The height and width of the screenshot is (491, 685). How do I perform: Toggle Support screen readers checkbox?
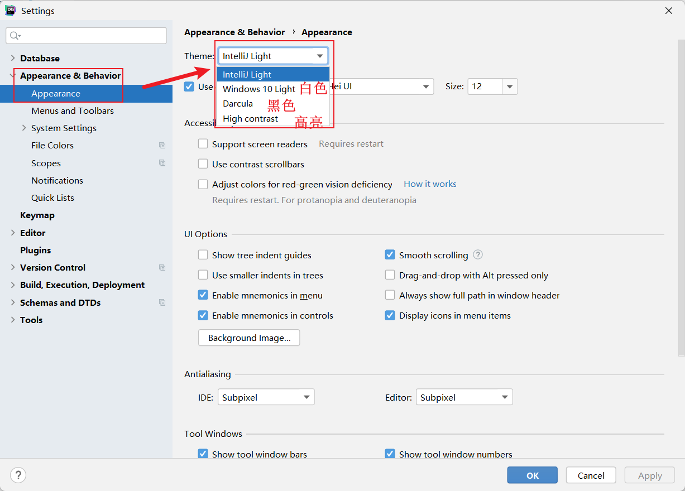pos(203,144)
